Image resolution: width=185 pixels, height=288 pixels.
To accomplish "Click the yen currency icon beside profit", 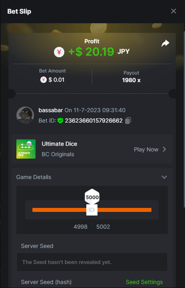I will point(59,52).
